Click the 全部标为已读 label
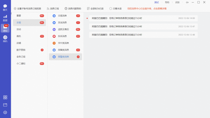Viewport: 210px width, 118px height. tap(97, 9)
